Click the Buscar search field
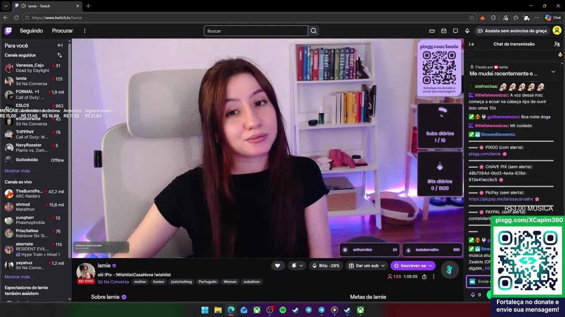Viewport: 565px width, 317px height. tap(256, 31)
